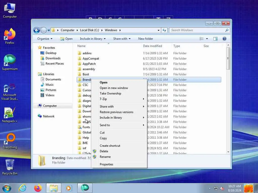Viewport: 258px width, 193px height.
Task: Show hidden tray icons arrow
Action: (x=210, y=188)
